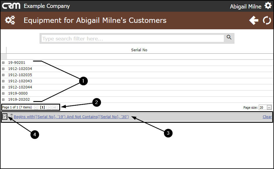Sort by the Serial No column header

[139, 50]
